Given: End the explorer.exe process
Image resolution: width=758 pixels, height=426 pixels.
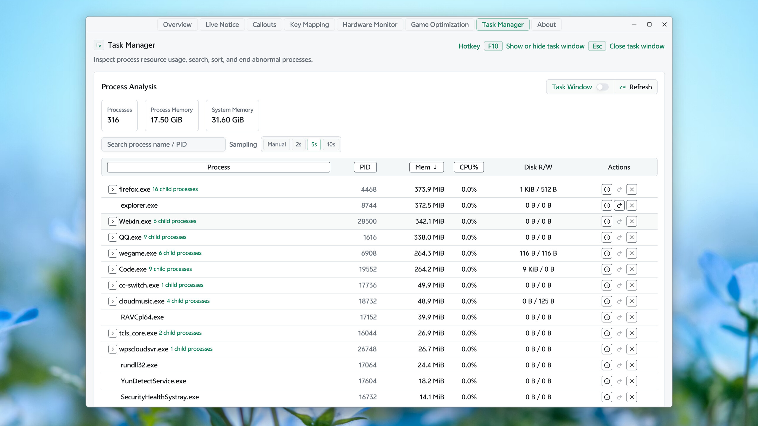Looking at the screenshot, I should coord(632,205).
